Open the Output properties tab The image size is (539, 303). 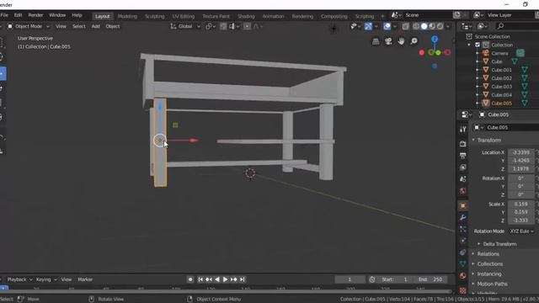463,156
